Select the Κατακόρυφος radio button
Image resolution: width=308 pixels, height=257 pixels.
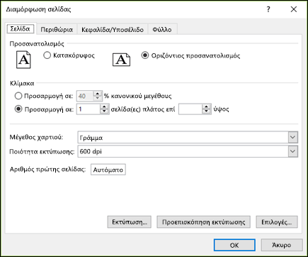(47, 55)
